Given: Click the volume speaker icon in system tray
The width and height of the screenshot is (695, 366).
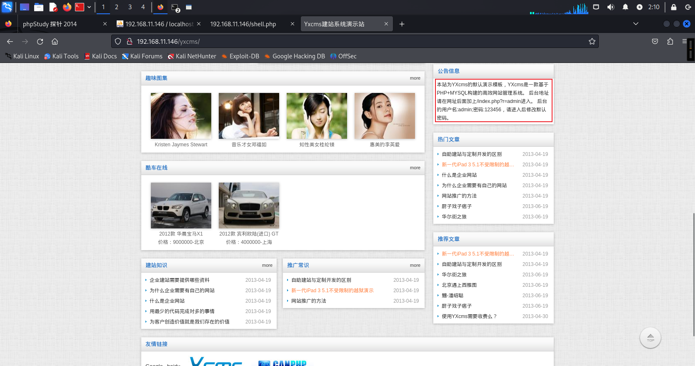Looking at the screenshot, I should point(611,7).
